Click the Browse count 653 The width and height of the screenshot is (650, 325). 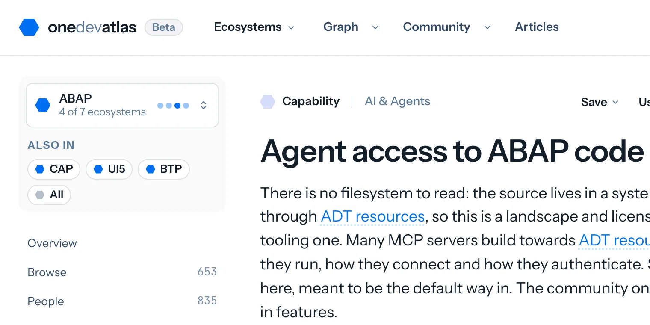pyautogui.click(x=207, y=272)
